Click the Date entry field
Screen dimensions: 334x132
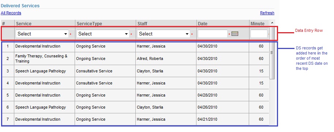(213, 34)
